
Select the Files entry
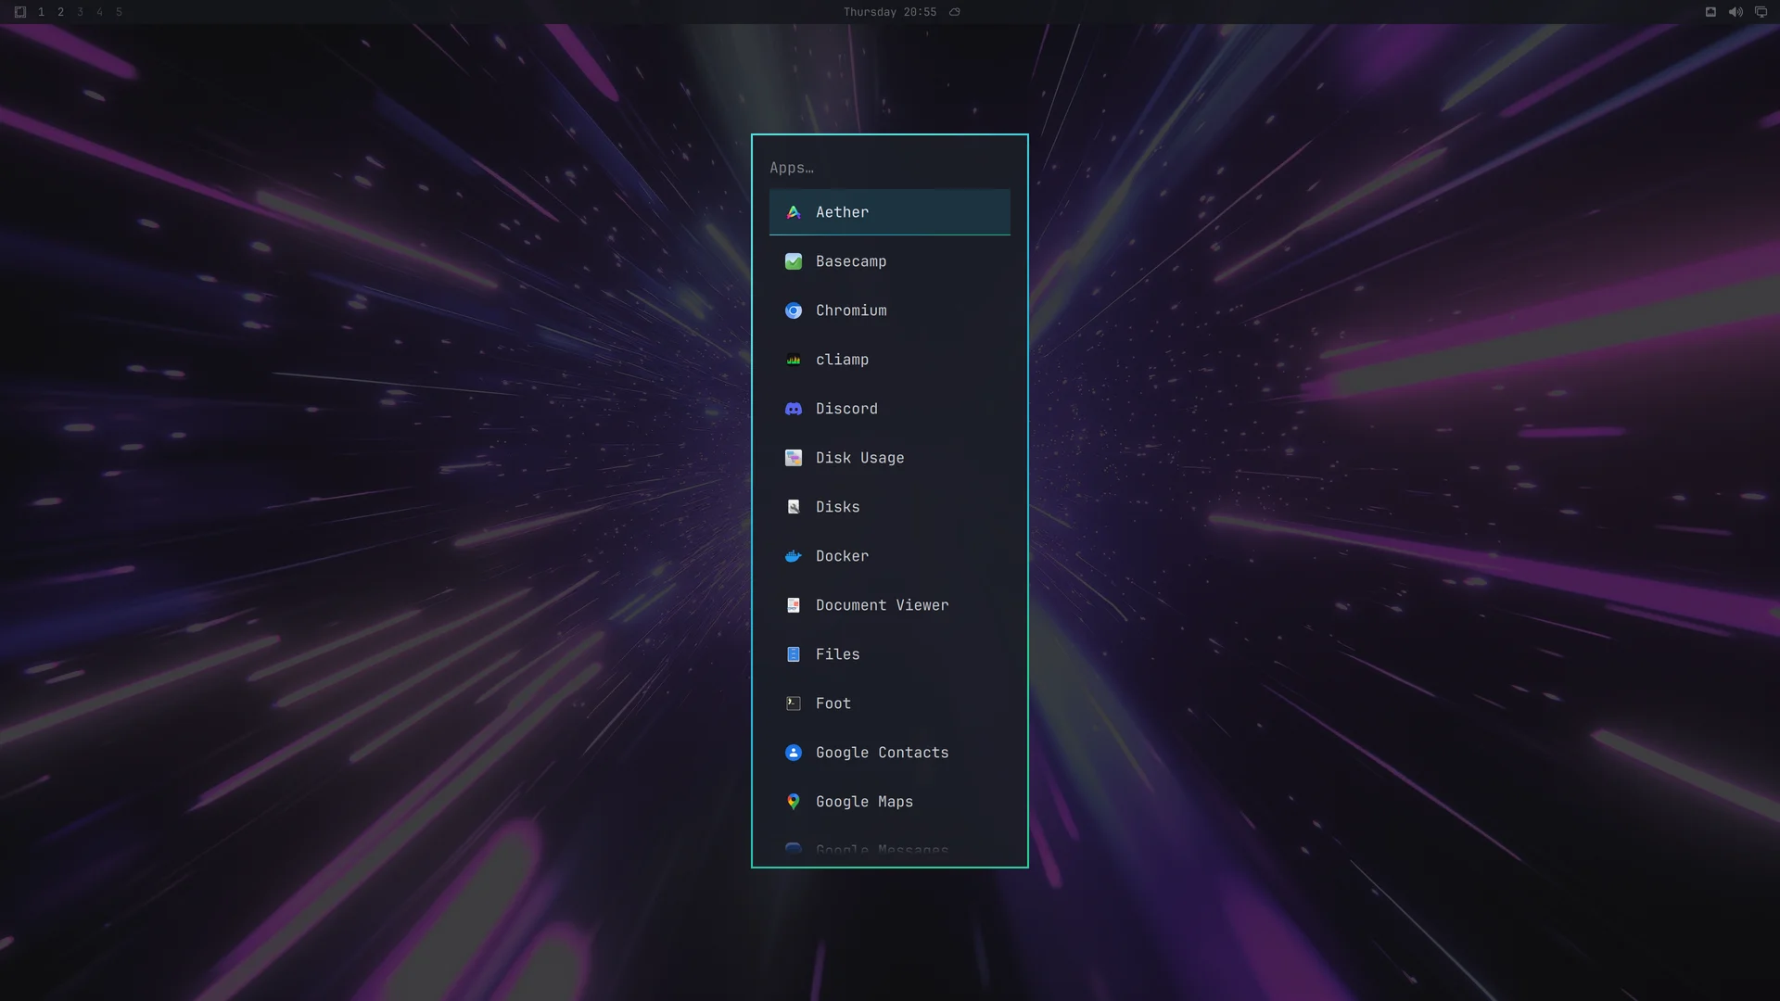click(890, 654)
